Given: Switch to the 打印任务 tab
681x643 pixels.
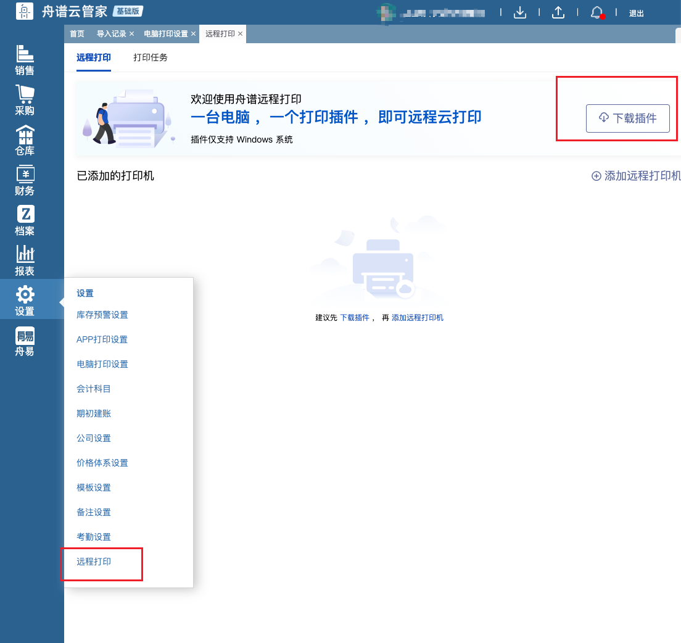Looking at the screenshot, I should point(151,58).
